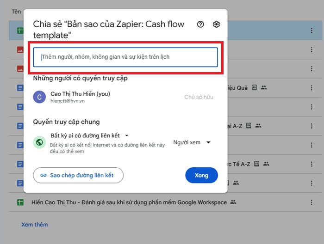
Task: Click more options on the "iệu Quả" row
Action: click(x=312, y=87)
